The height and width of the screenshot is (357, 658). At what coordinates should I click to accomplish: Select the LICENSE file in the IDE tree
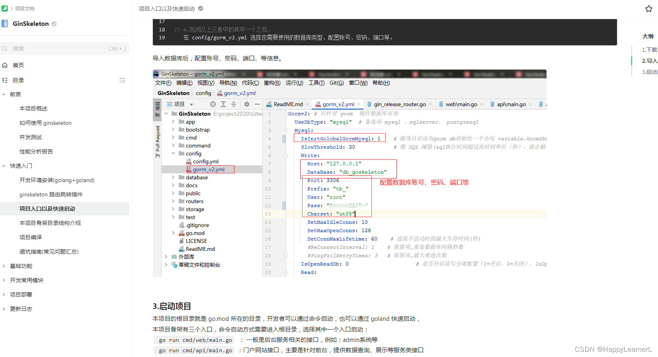coord(196,241)
